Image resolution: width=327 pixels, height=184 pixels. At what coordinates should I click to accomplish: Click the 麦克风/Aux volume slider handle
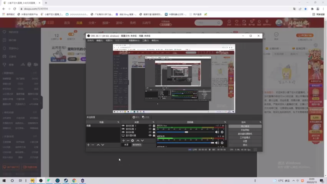[186, 132]
